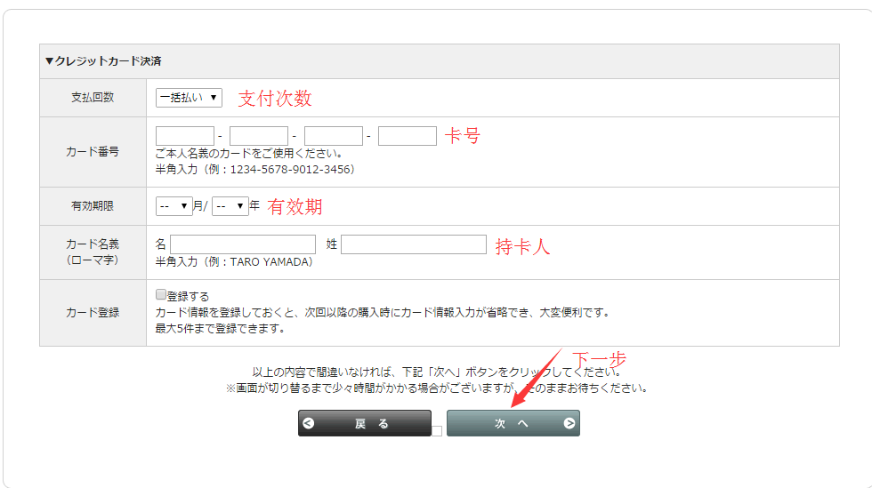This screenshot has width=872, height=488.
Task: Click the left arrow icon on 戻る button
Action: pyautogui.click(x=309, y=424)
